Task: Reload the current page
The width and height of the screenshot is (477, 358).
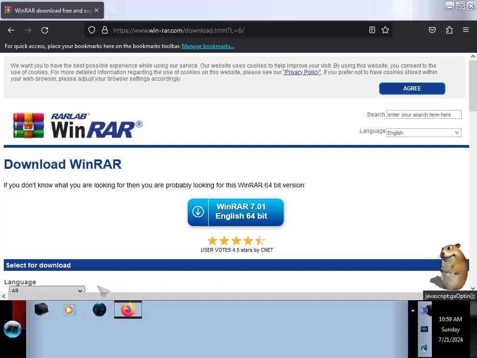Action: tap(45, 30)
